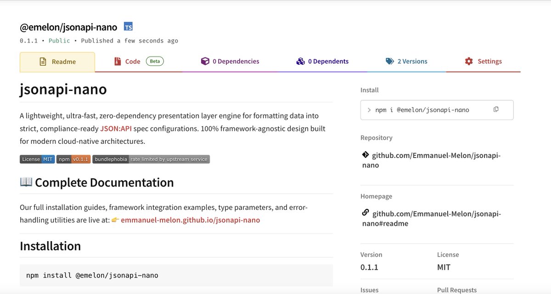Click the Code tab file icon
The height and width of the screenshot is (294, 551).
click(x=118, y=61)
